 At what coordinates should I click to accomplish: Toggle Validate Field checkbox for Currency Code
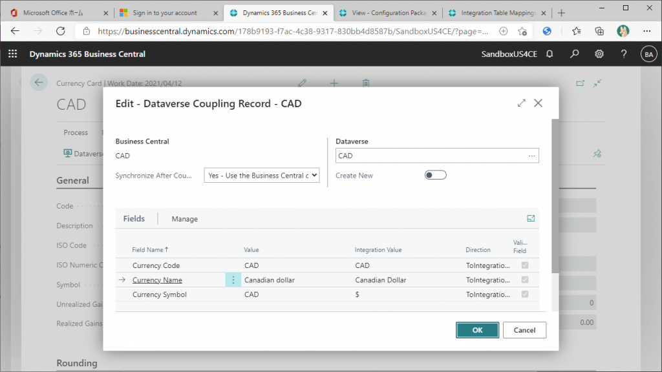525,265
